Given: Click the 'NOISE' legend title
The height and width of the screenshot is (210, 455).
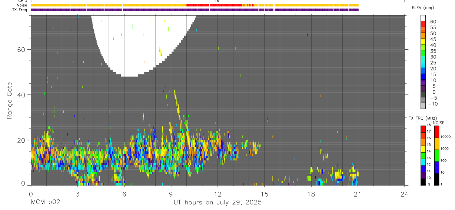Looking at the screenshot, I should pos(439,123).
